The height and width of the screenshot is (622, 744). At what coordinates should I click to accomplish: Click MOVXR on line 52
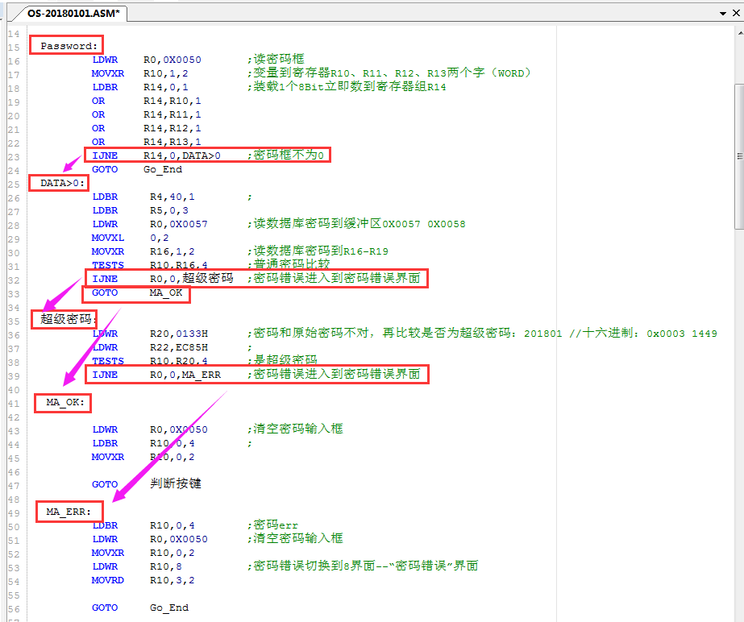pos(108,554)
